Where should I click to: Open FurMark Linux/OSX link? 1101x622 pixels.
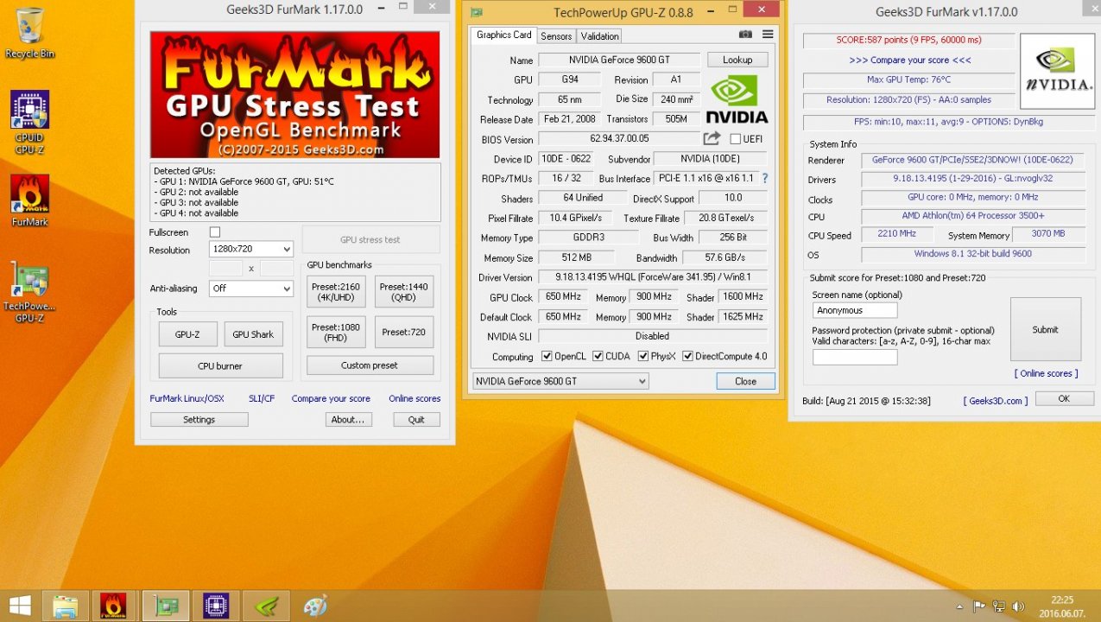coord(187,398)
